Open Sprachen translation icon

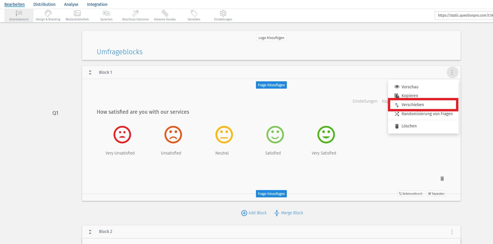(106, 13)
